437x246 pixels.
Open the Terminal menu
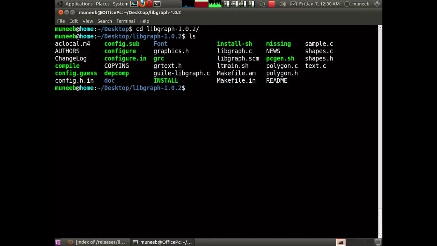pyautogui.click(x=126, y=21)
